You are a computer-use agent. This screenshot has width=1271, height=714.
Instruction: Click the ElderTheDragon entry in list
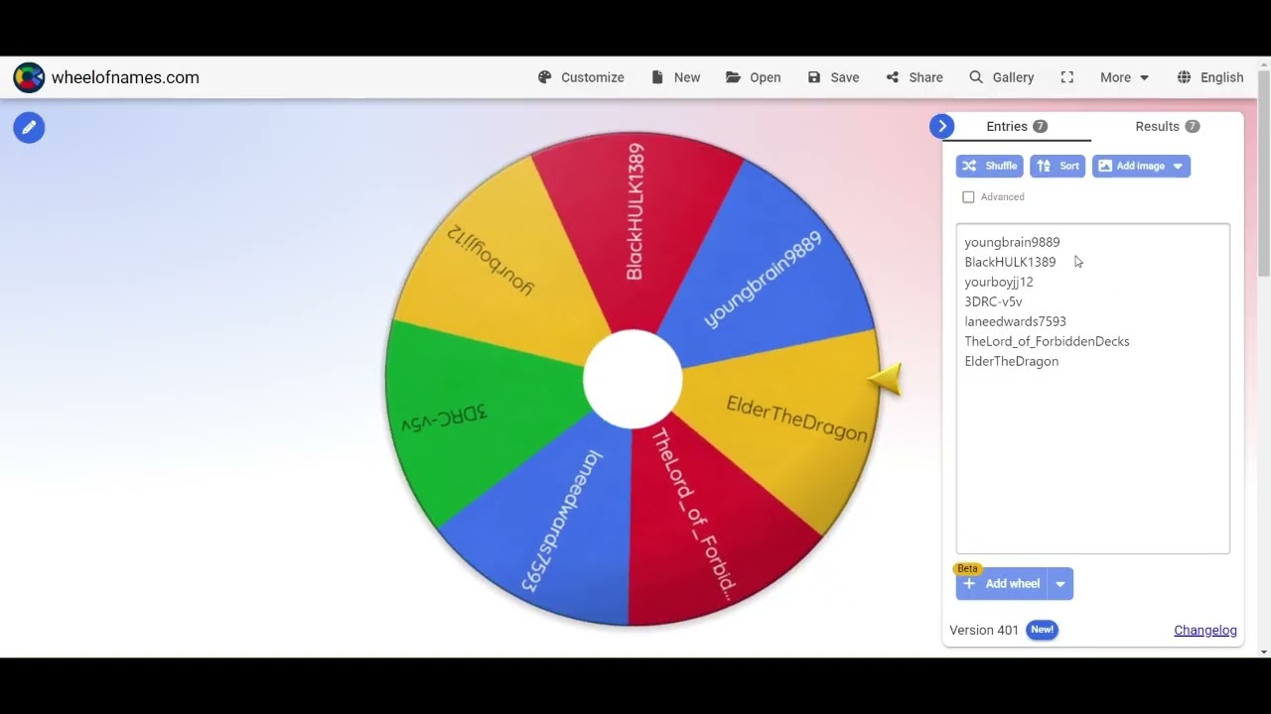(1011, 361)
